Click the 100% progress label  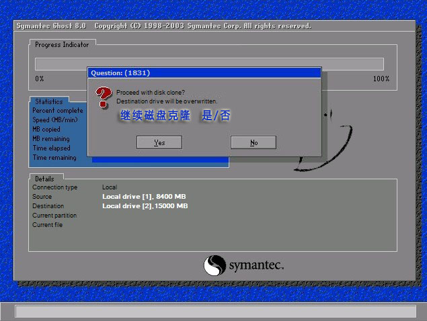click(x=381, y=79)
